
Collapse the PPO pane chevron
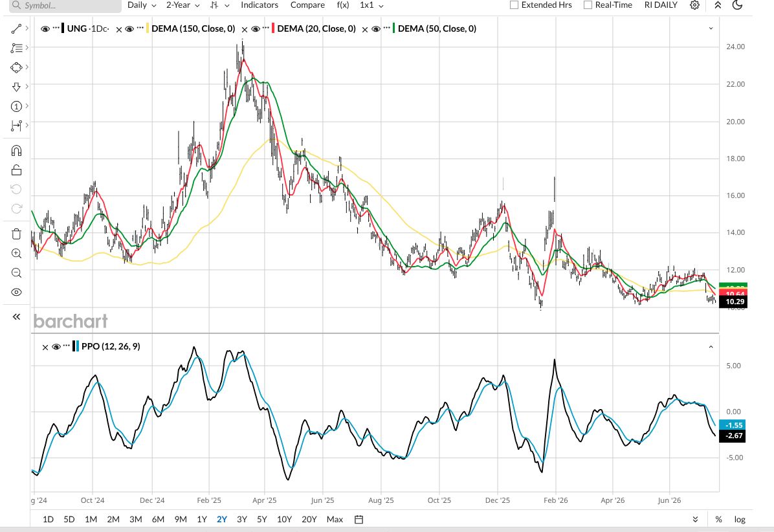coord(711,347)
